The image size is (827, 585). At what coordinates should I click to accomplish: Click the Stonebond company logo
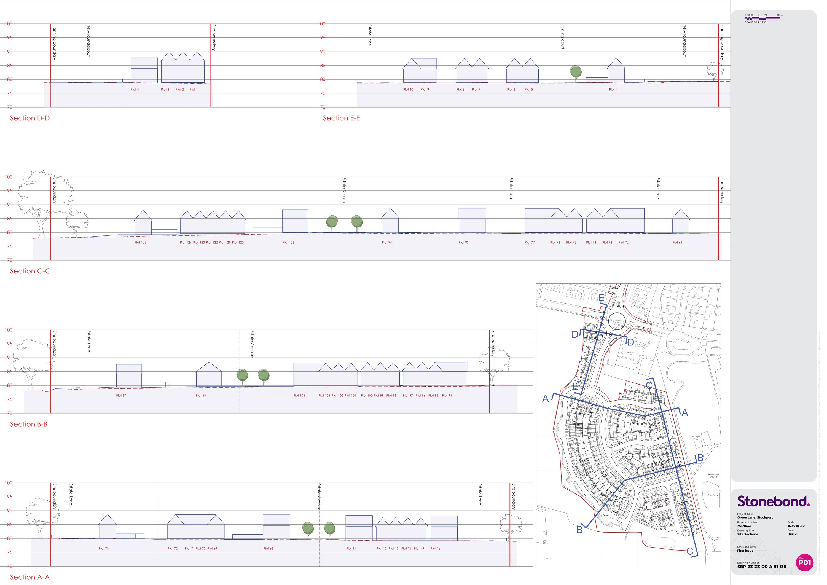pos(773,501)
